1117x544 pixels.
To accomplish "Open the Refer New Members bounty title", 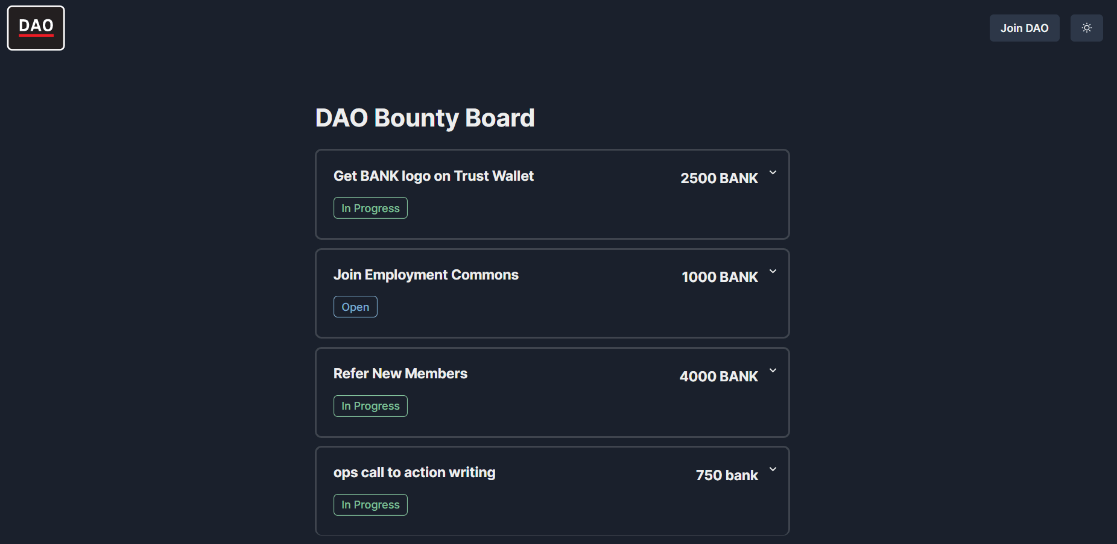I will tap(400, 374).
